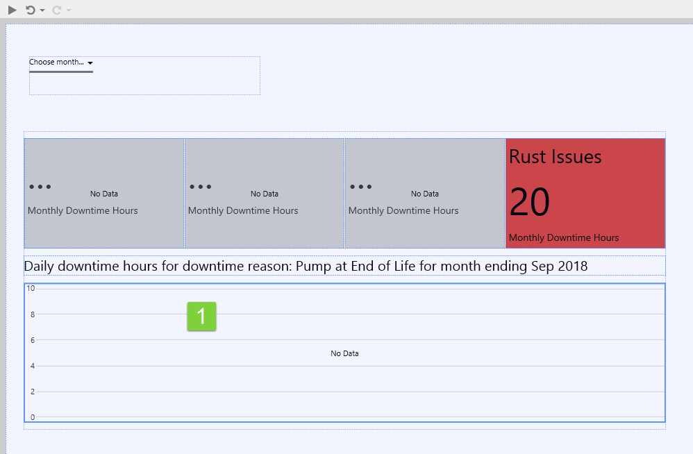Click the value 20 in Rust Issues tile
The height and width of the screenshot is (454, 693).
(x=529, y=203)
